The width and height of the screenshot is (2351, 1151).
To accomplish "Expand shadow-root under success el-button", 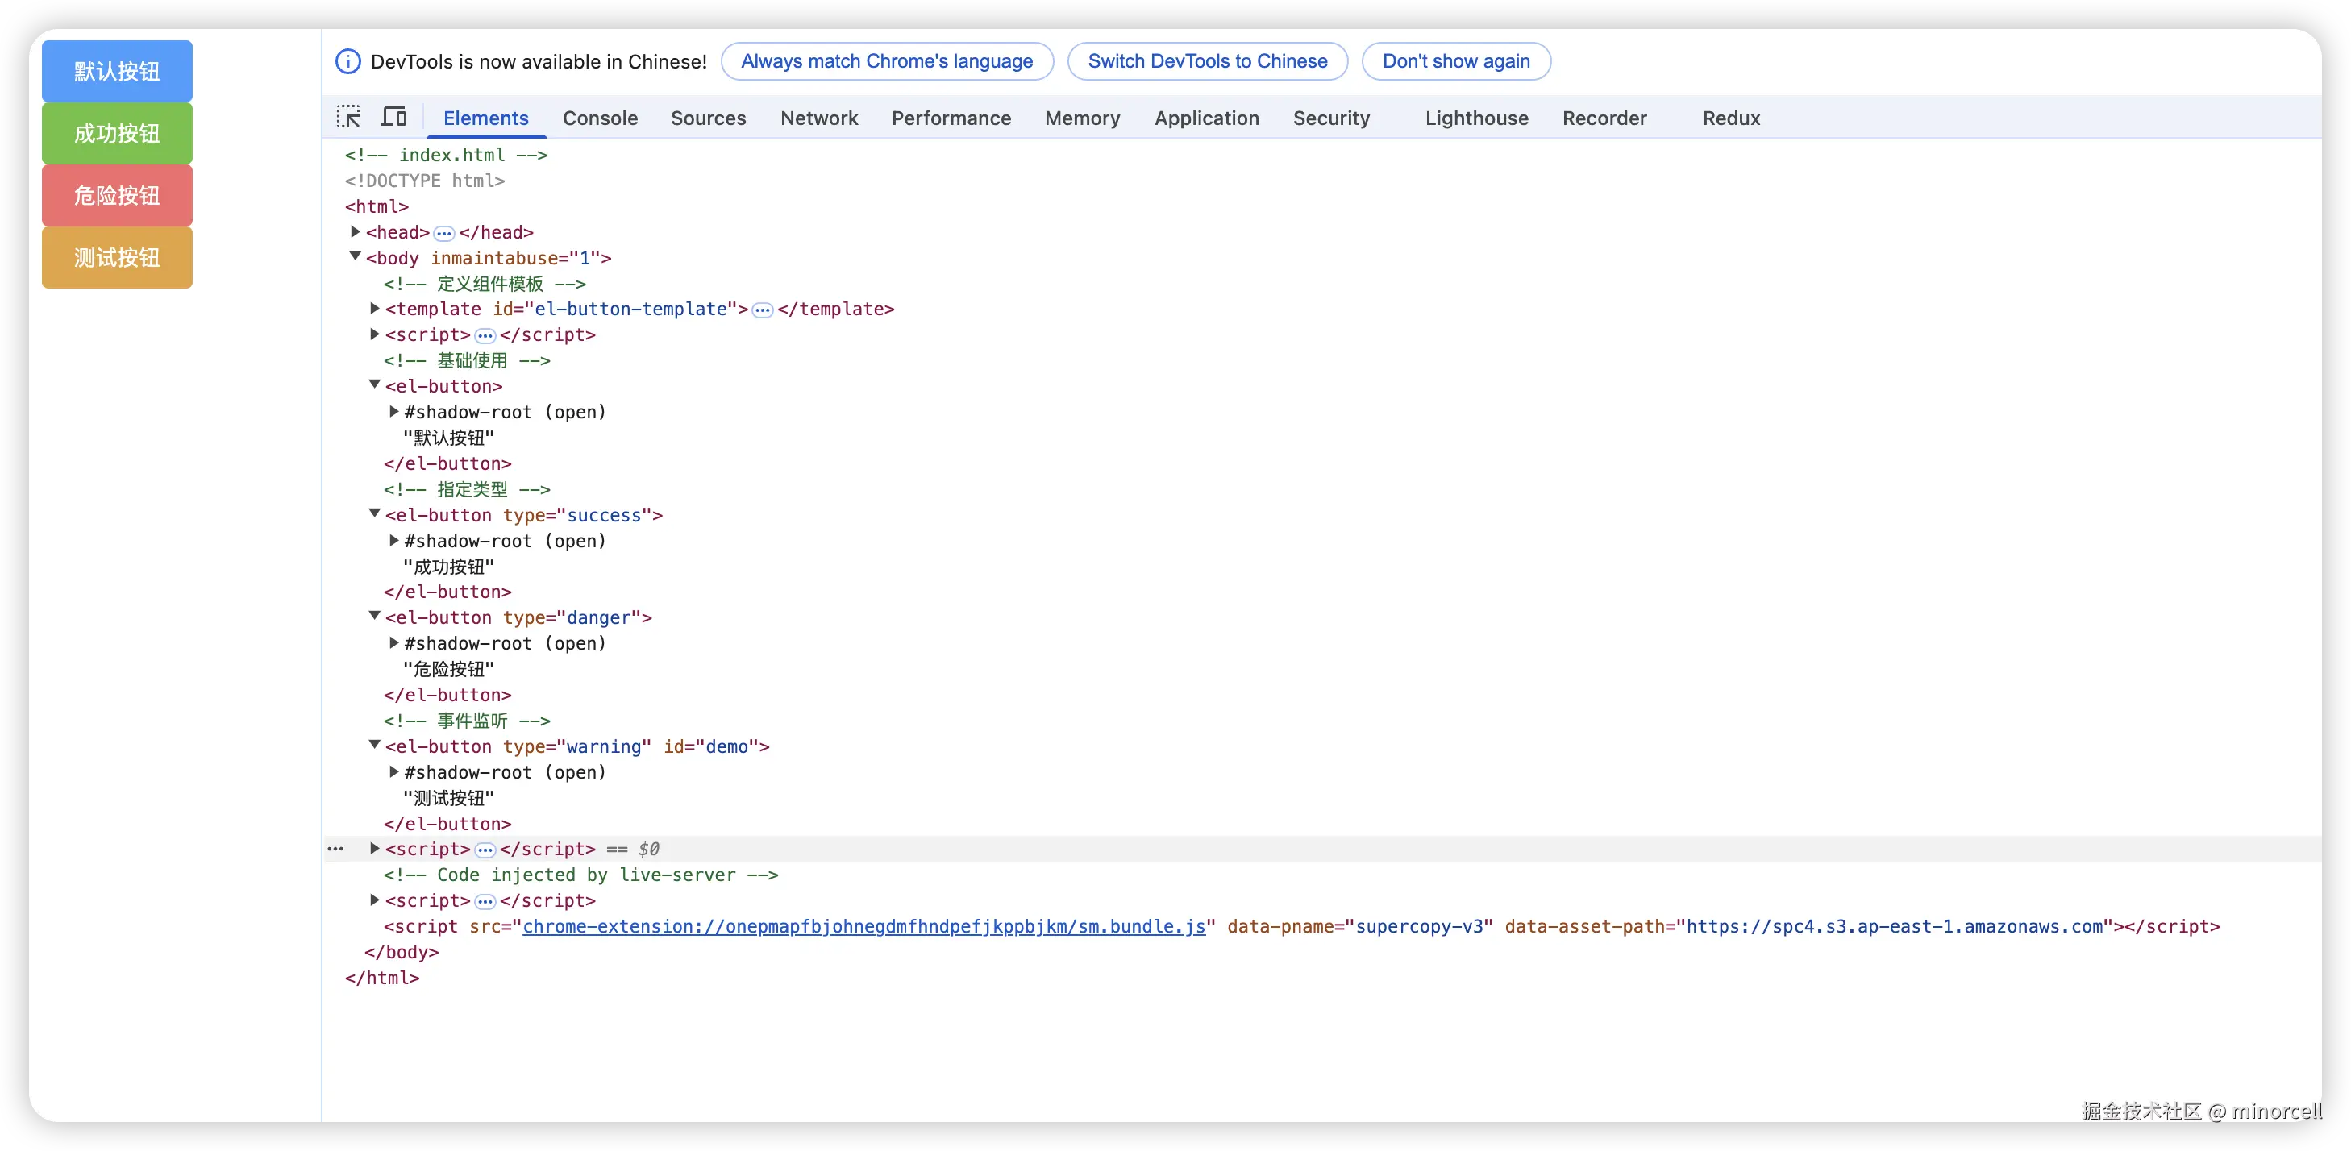I will [393, 540].
